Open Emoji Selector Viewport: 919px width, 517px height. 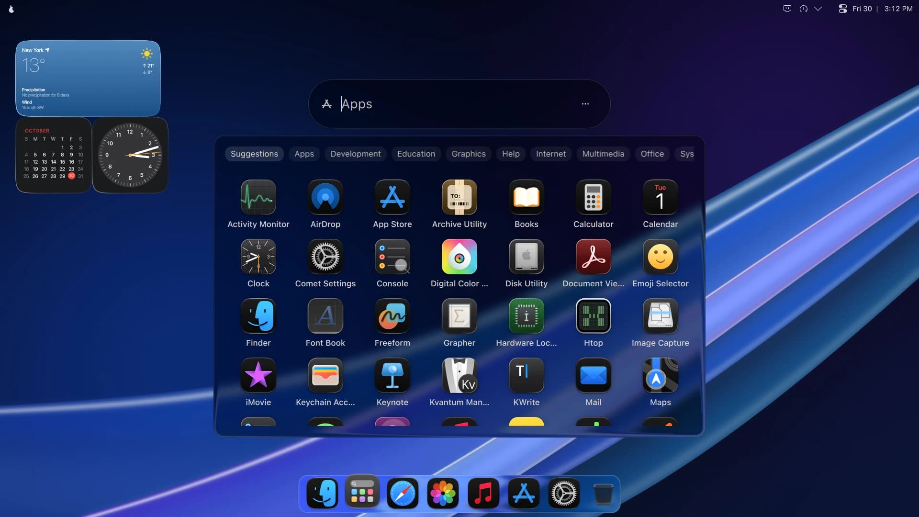pos(661,257)
